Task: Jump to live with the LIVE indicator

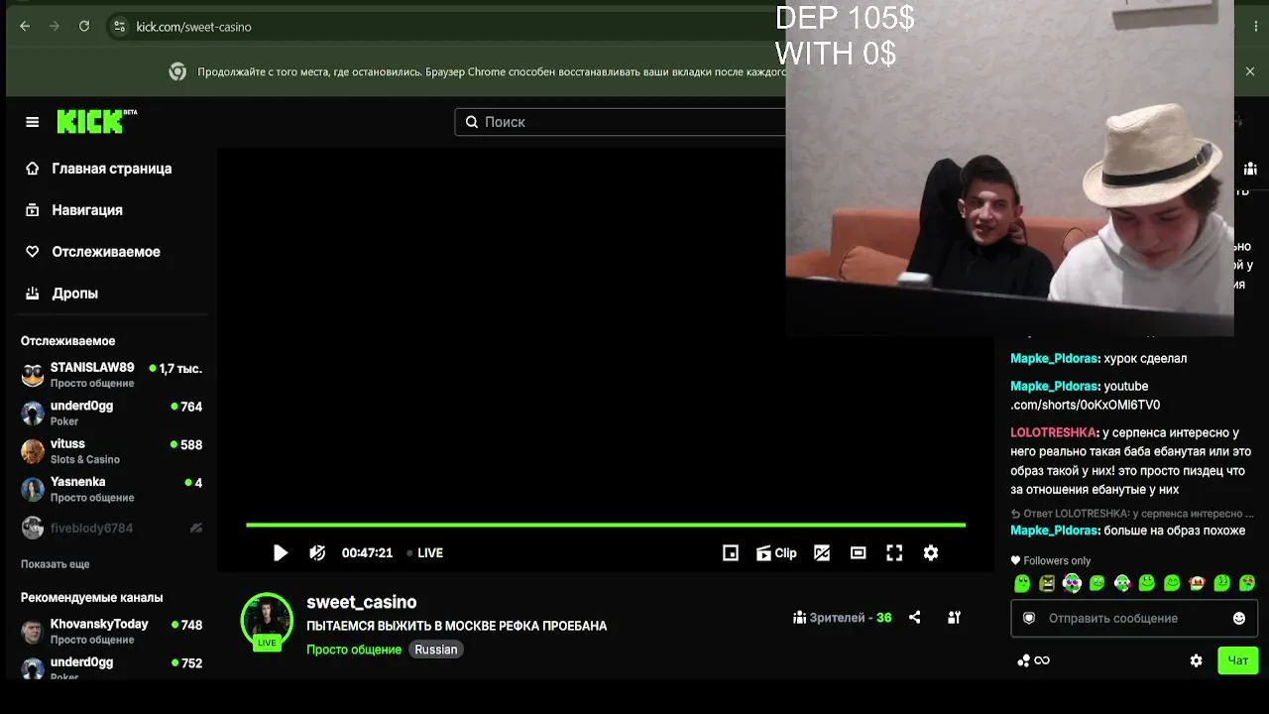Action: pos(425,553)
